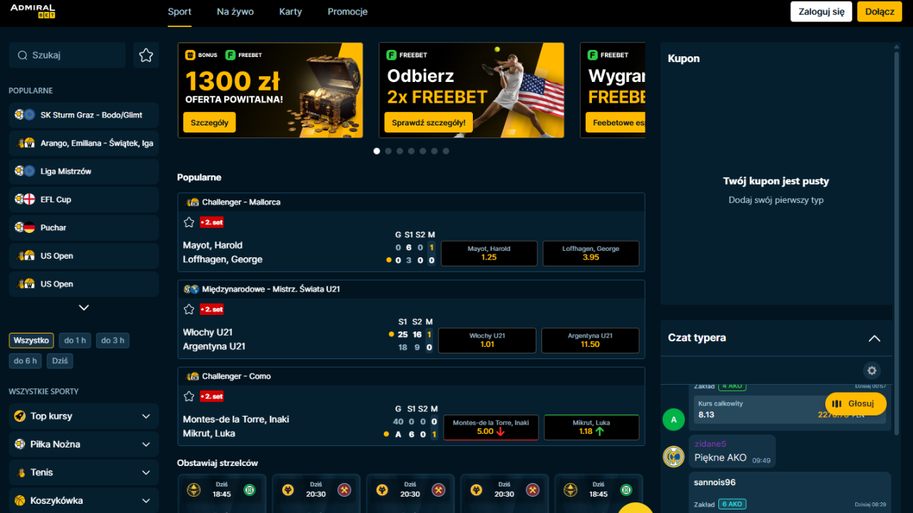Image resolution: width=913 pixels, height=513 pixels.
Task: Open SK Sturm Graz - Bodo/Glimt match
Action: 83,115
